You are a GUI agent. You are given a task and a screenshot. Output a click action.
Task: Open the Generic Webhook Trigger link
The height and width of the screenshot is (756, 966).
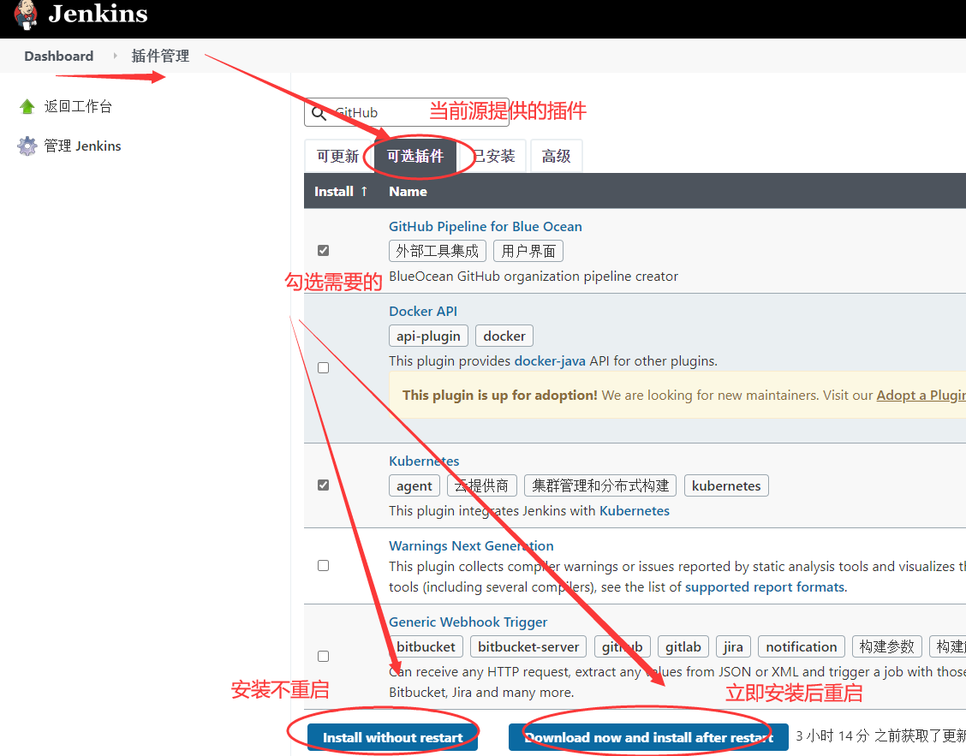point(468,622)
